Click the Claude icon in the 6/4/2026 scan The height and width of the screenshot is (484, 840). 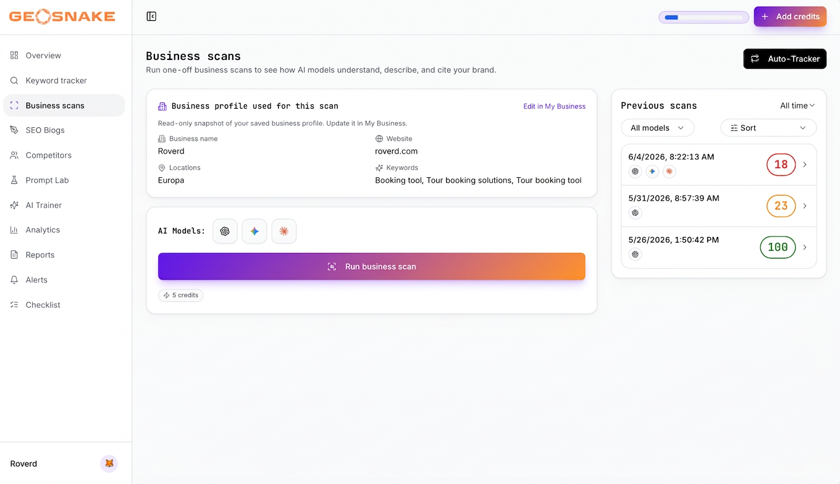pyautogui.click(x=669, y=172)
